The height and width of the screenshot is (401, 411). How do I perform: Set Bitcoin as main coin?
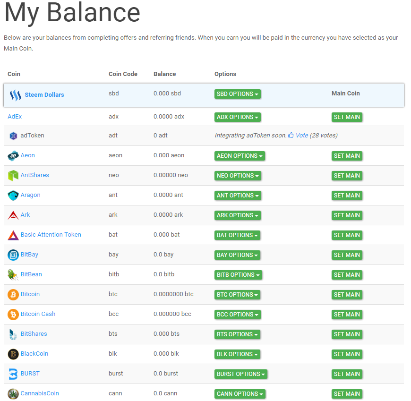coord(347,295)
